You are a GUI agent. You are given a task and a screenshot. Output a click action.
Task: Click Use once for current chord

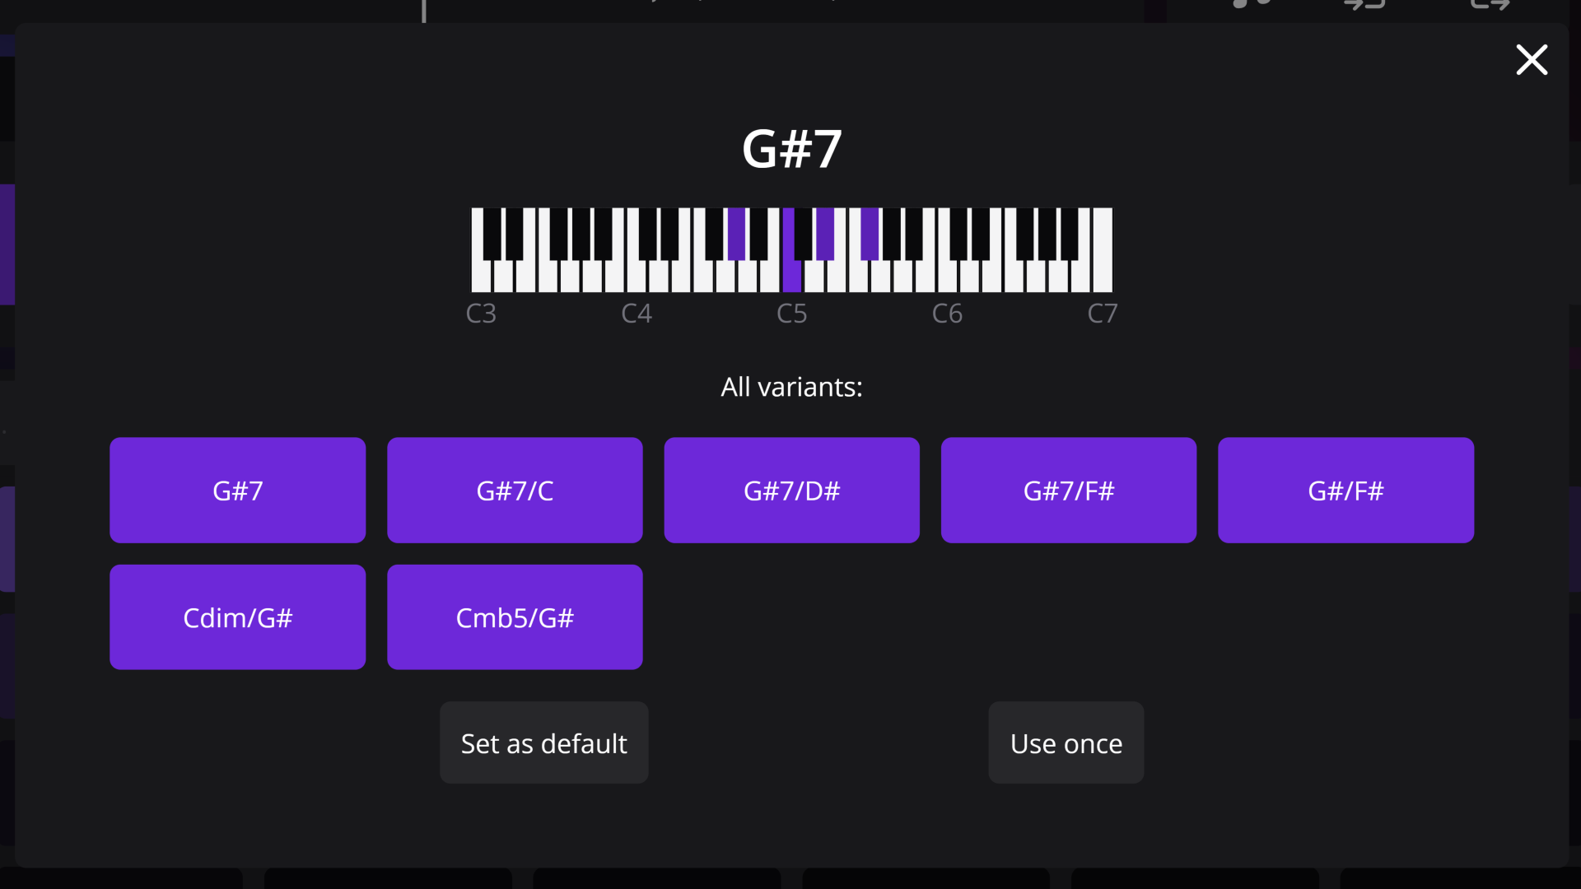[x=1066, y=743]
